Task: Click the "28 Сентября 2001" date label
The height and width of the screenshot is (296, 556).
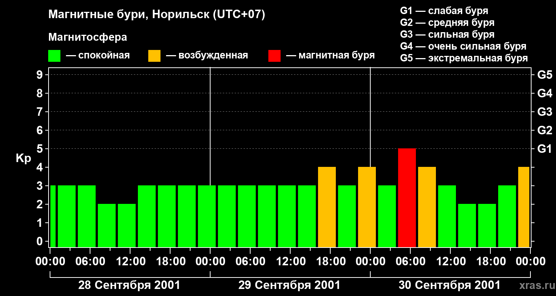Action: (129, 285)
